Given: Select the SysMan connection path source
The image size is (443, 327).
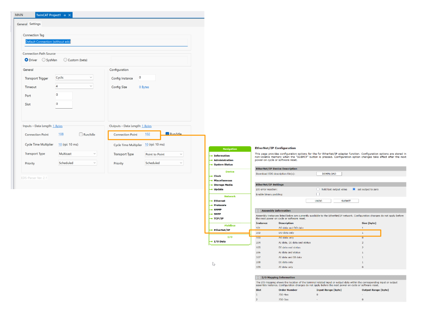Looking at the screenshot, I should pos(44,60).
